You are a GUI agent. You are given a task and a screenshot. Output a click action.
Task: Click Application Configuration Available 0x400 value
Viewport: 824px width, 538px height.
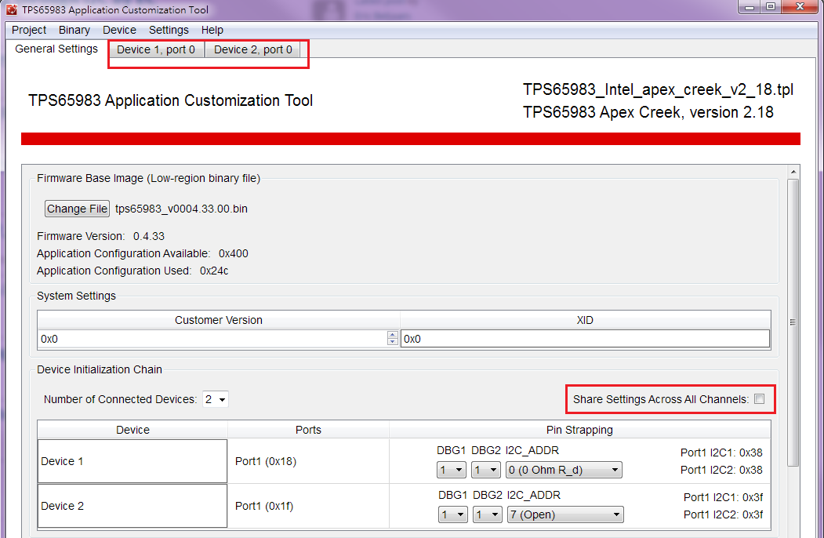tap(234, 253)
